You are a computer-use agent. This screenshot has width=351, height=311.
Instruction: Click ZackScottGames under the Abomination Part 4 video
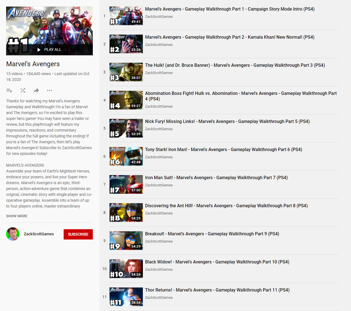[159, 107]
